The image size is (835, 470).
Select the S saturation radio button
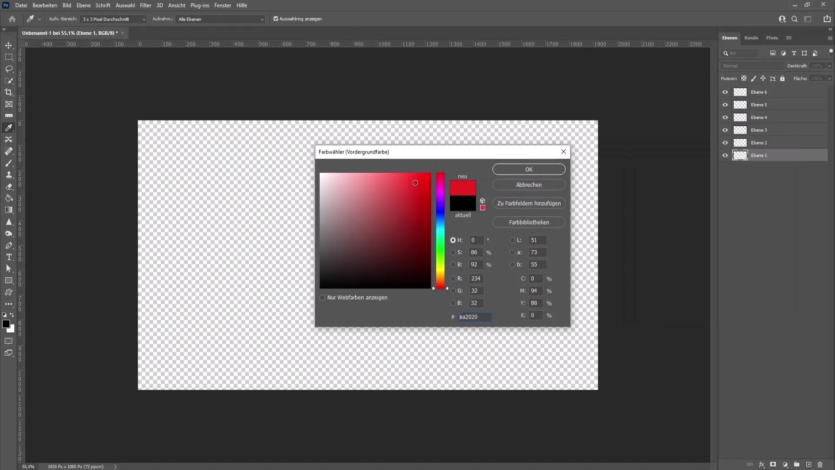pos(453,252)
